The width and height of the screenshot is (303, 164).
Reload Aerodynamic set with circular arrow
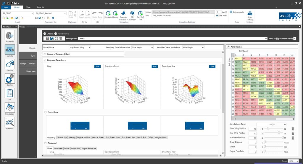coord(56,38)
